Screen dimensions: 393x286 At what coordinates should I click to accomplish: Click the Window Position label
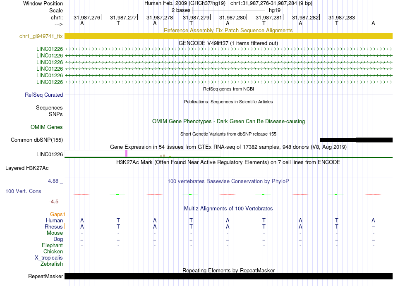coord(43,3)
